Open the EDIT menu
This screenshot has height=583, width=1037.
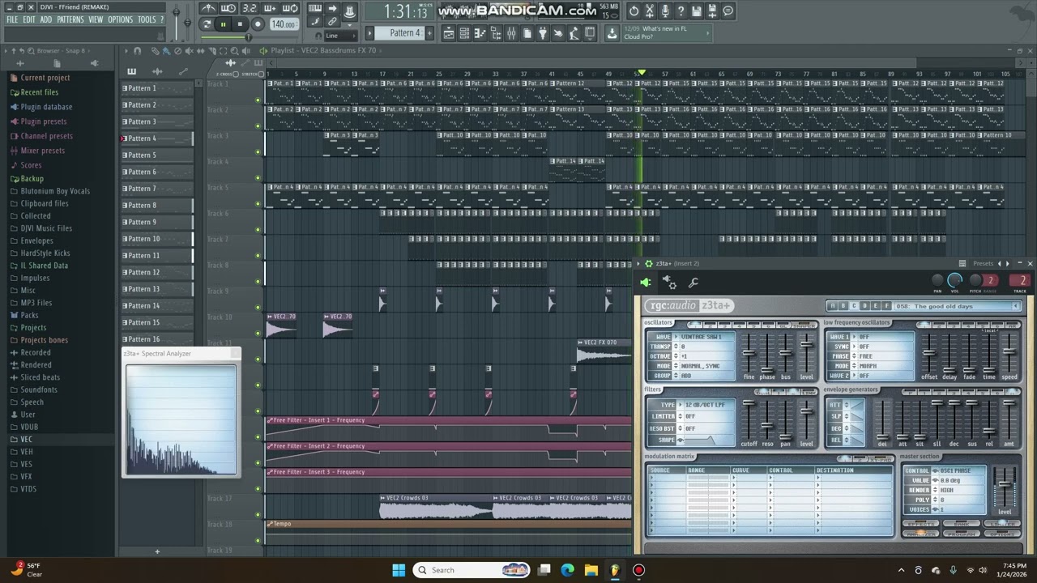[29, 19]
